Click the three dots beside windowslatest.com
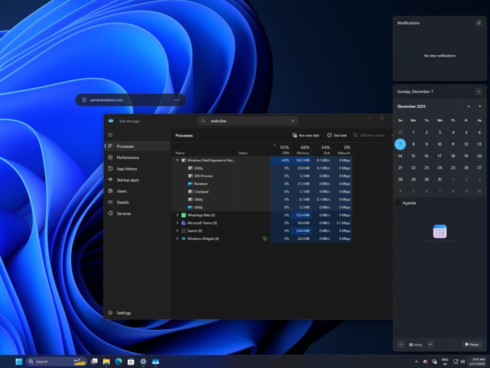Viewport: 490px width, 368px height. click(x=177, y=100)
